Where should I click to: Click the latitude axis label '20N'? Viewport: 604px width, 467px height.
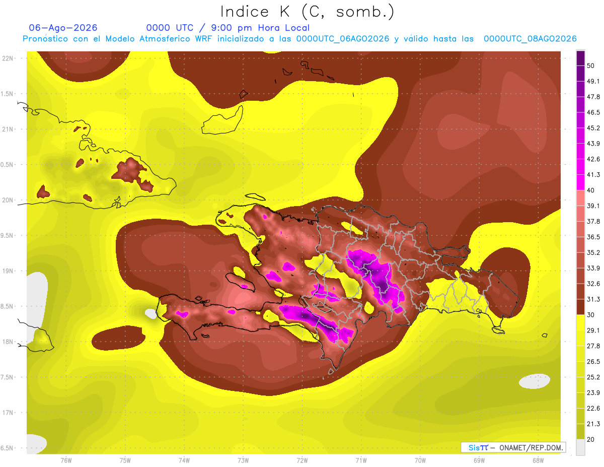8,201
